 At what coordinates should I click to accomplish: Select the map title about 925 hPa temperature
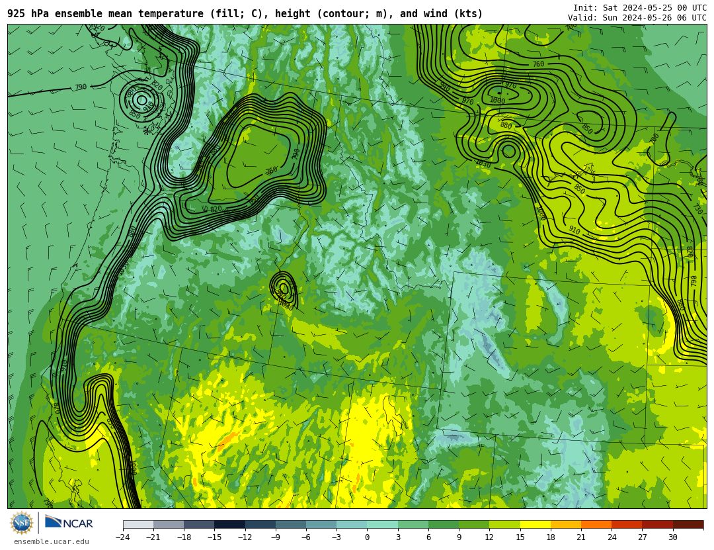[x=245, y=14]
